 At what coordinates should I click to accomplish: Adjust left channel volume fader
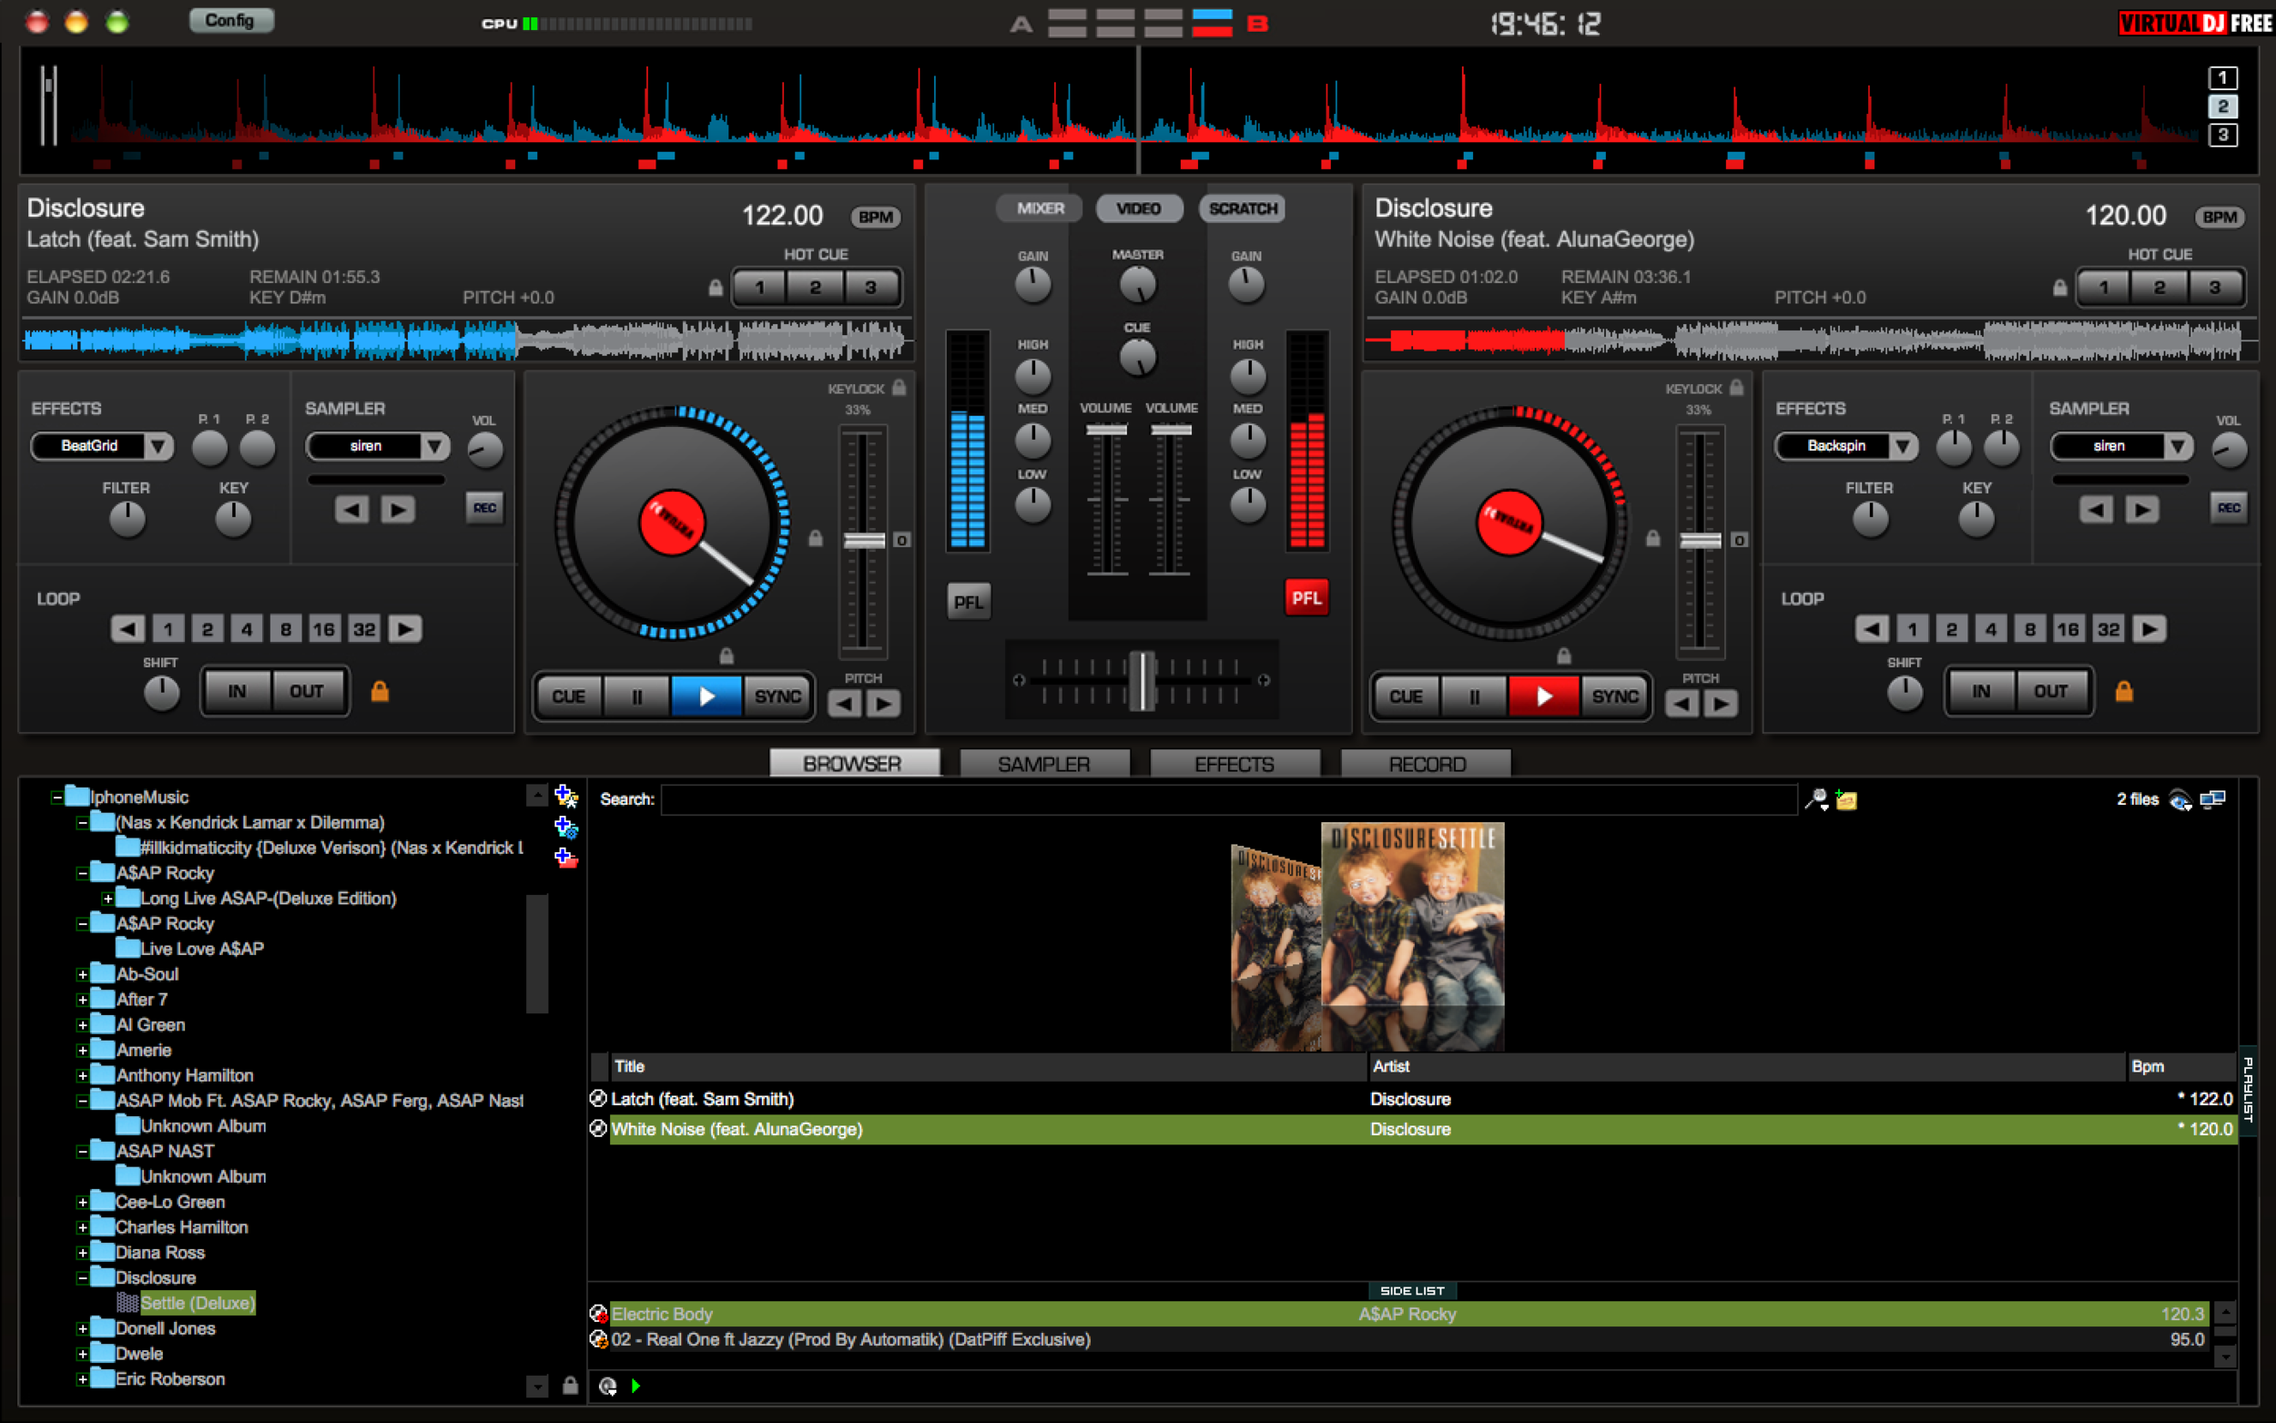tap(1106, 430)
